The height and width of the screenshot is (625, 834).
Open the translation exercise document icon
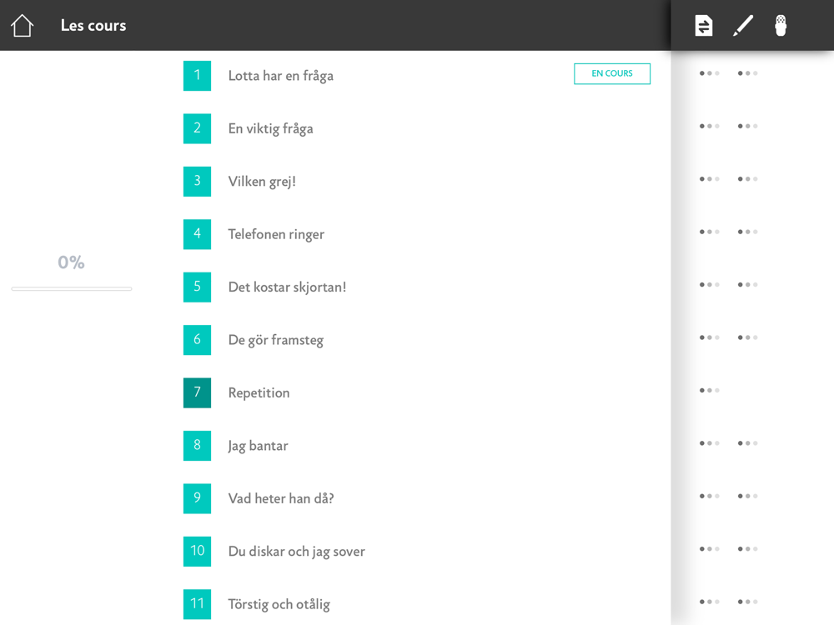tap(704, 26)
